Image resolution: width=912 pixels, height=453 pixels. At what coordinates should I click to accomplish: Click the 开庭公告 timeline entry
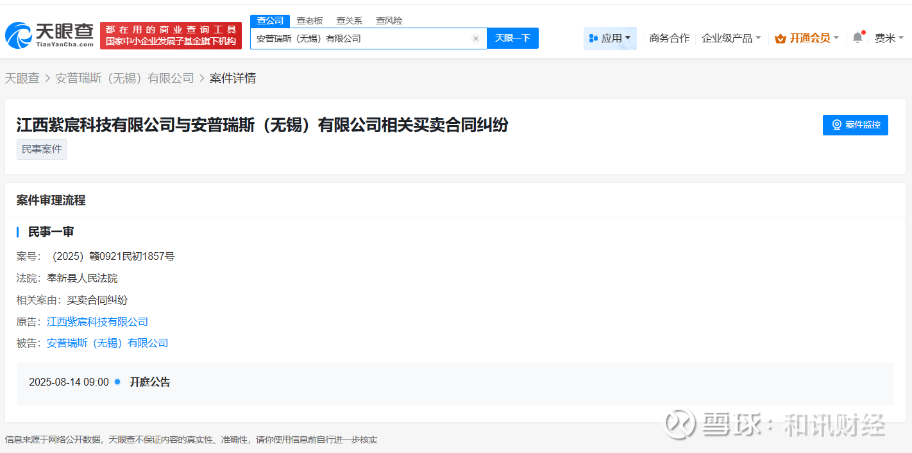[150, 382]
